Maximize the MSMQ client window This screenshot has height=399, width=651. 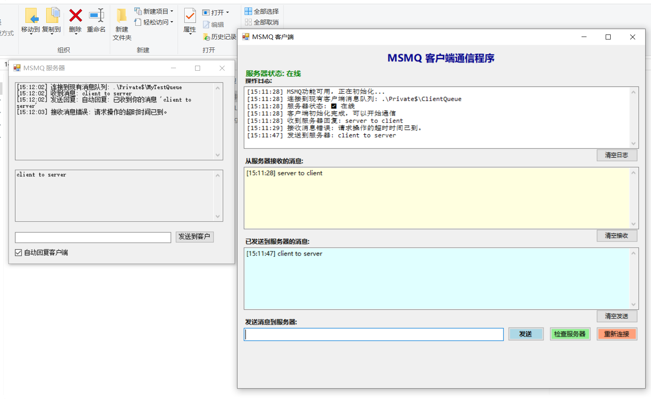tap(608, 37)
